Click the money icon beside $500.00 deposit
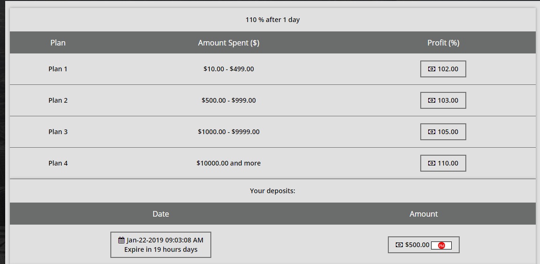The width and height of the screenshot is (540, 264). (x=399, y=245)
